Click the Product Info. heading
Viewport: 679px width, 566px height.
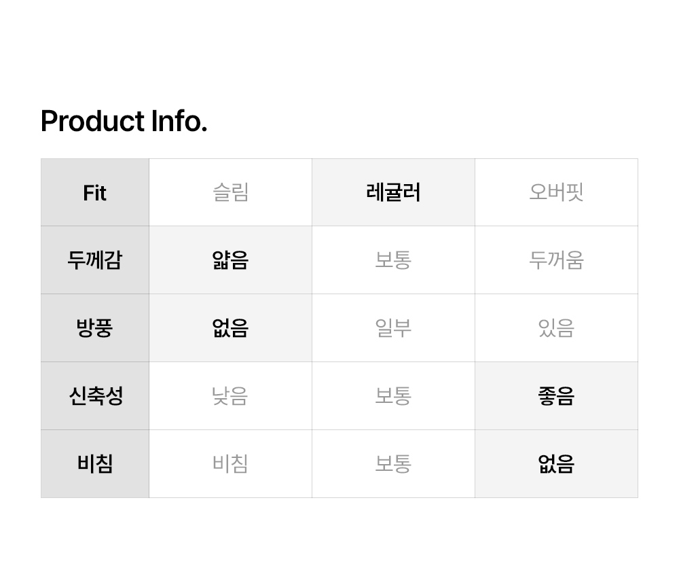(x=124, y=122)
